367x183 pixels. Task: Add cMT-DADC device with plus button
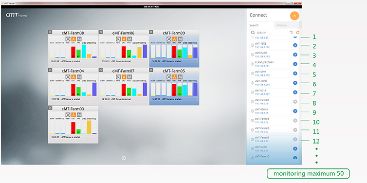click(x=295, y=55)
